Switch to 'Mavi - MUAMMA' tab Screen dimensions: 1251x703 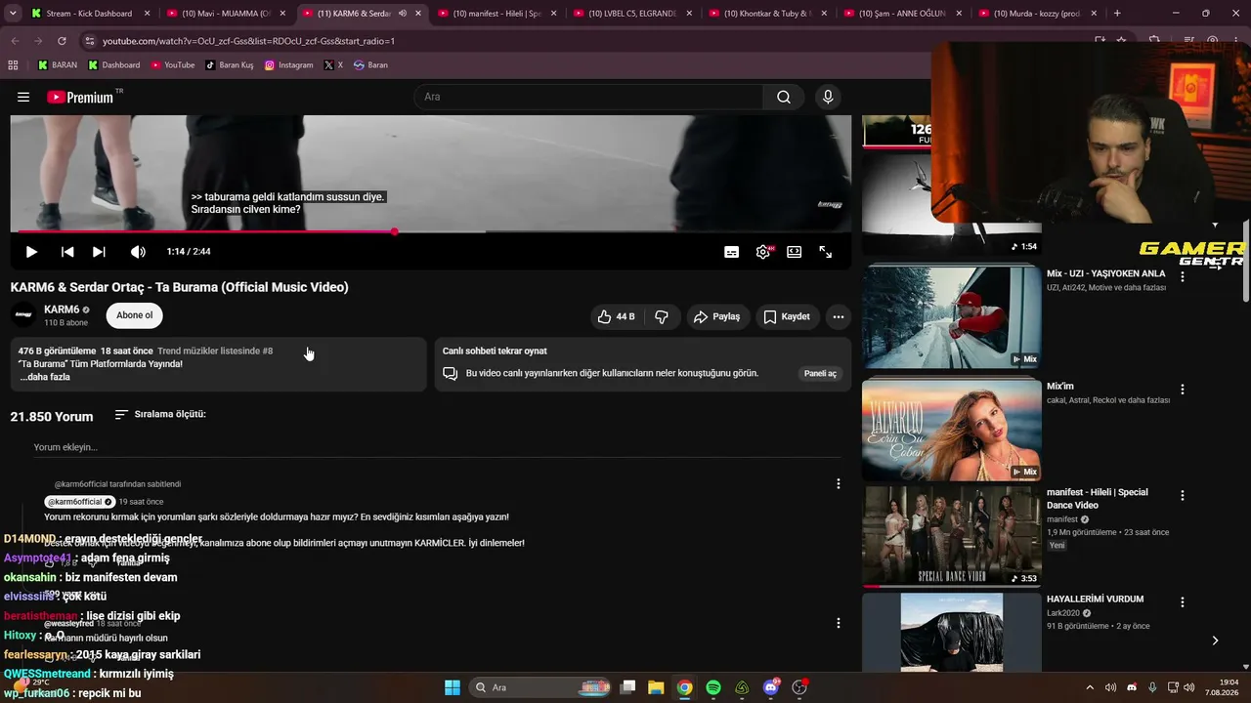coord(226,14)
